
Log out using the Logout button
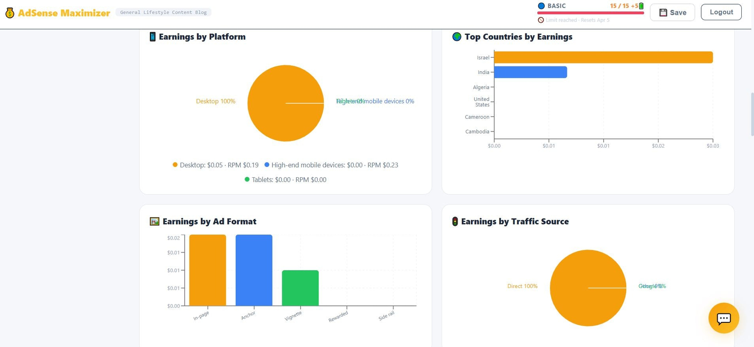point(721,12)
